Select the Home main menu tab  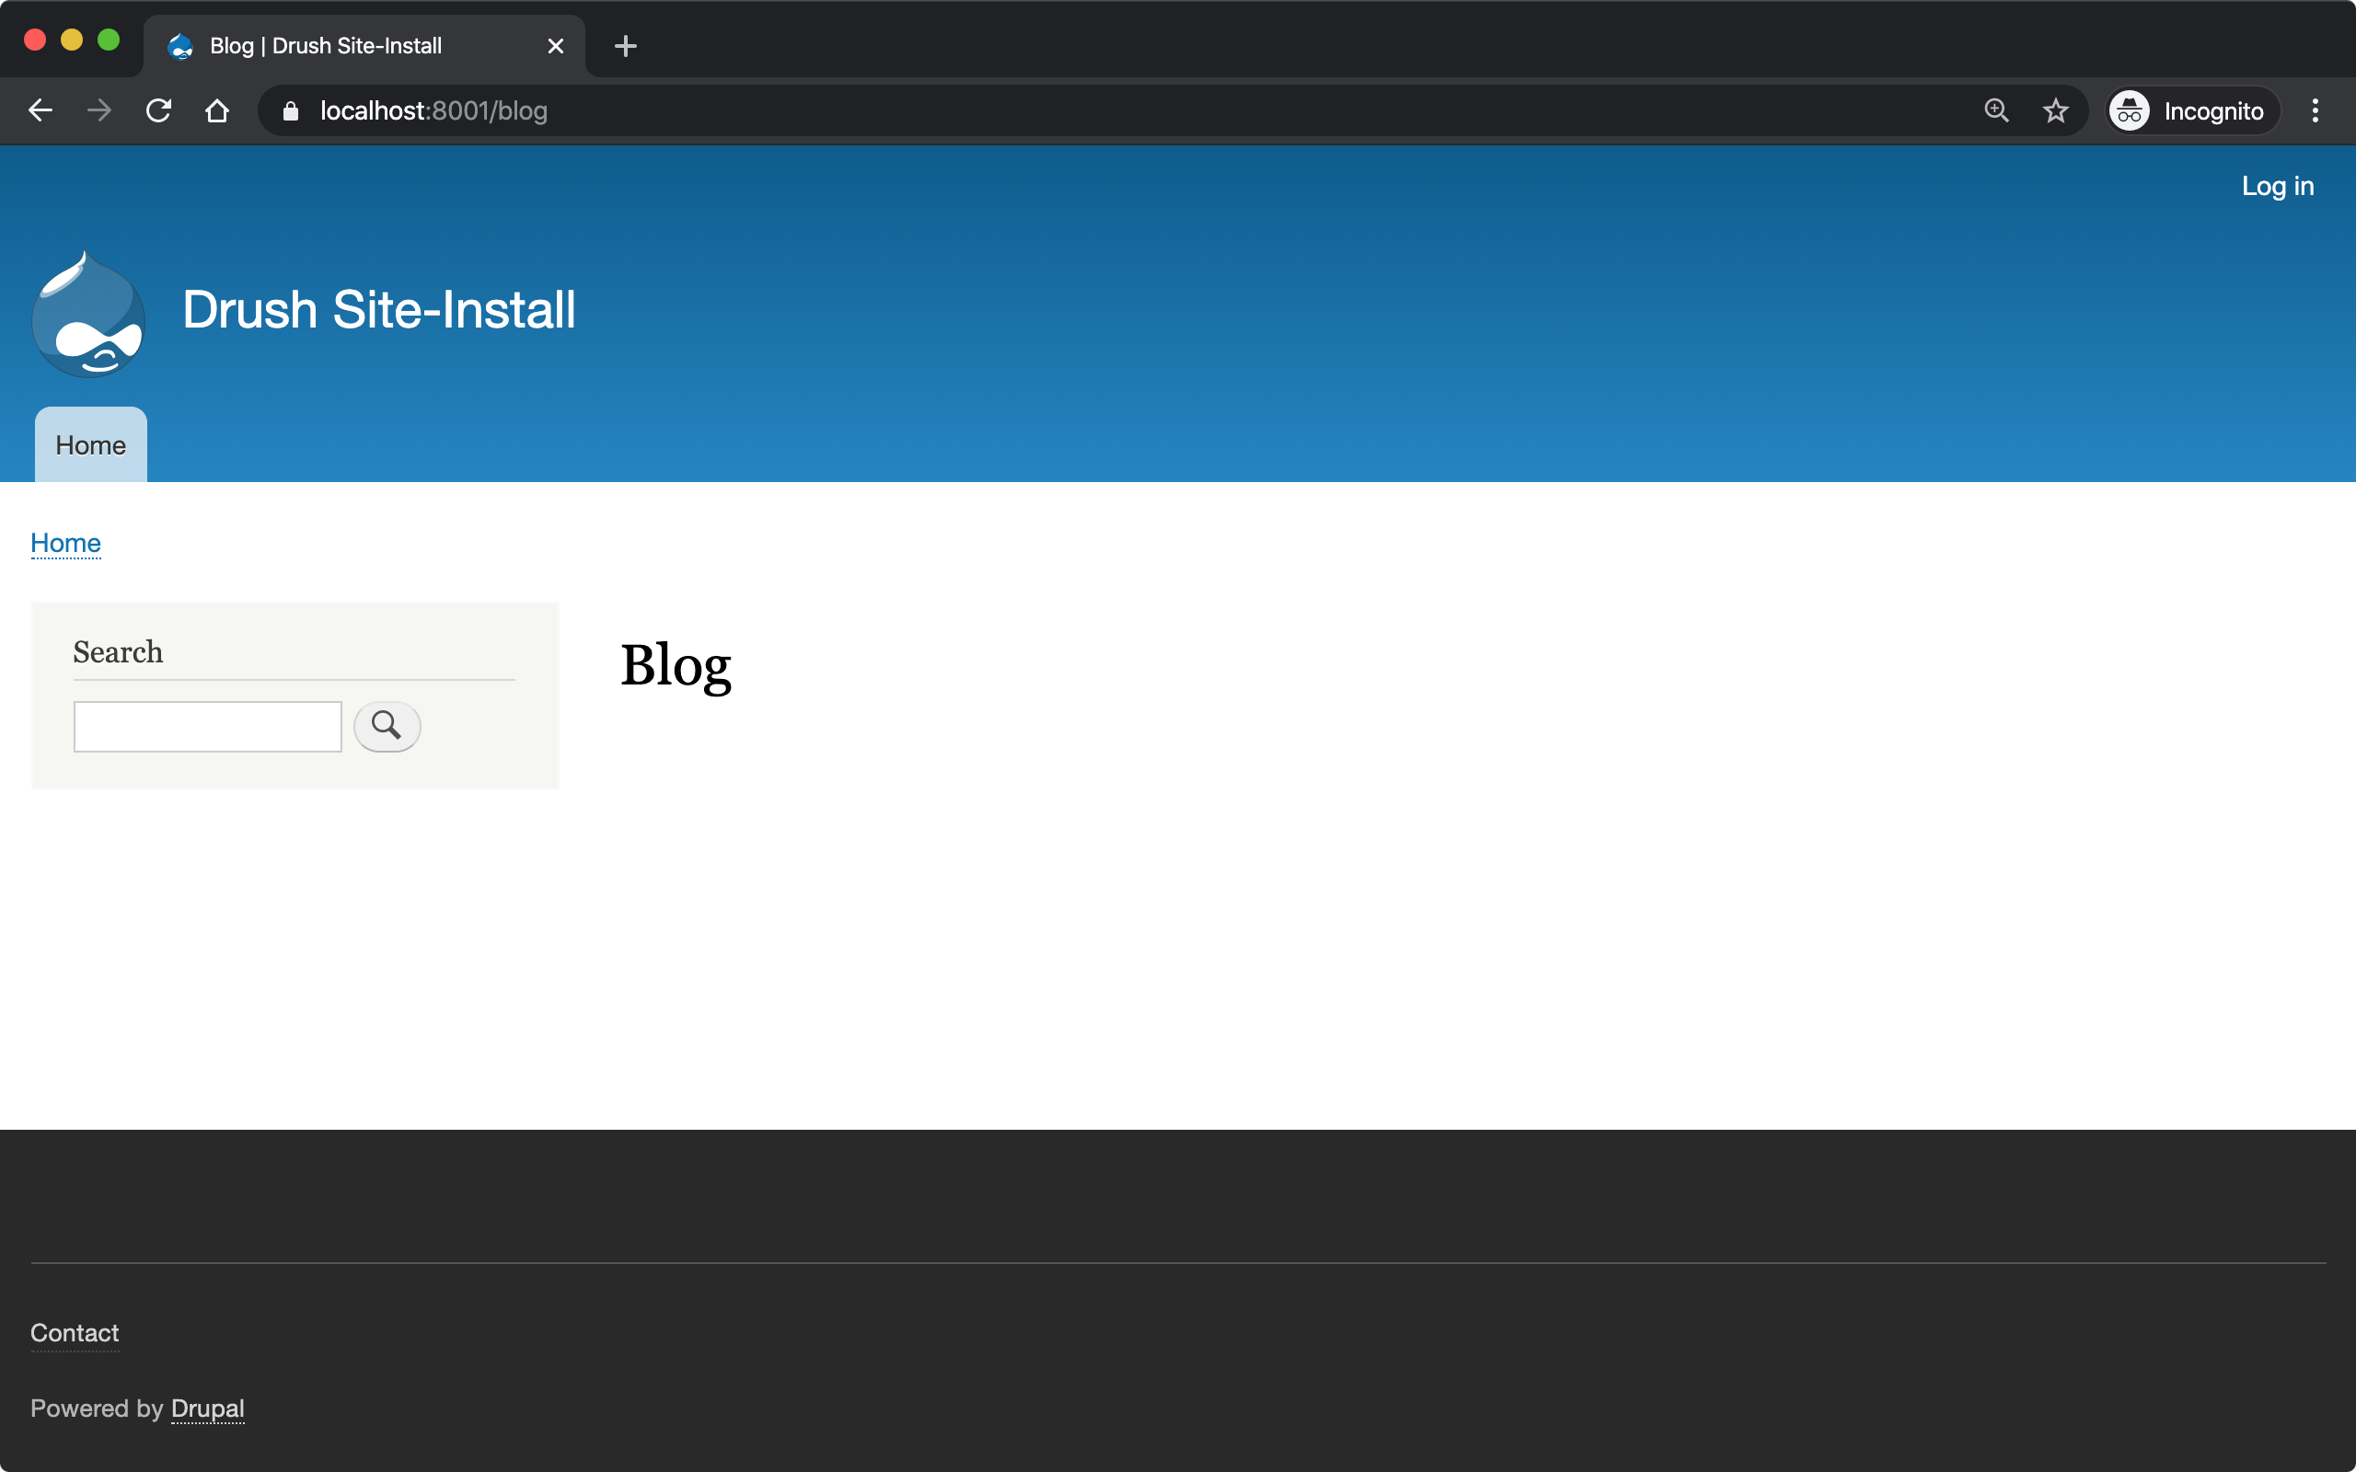click(90, 445)
